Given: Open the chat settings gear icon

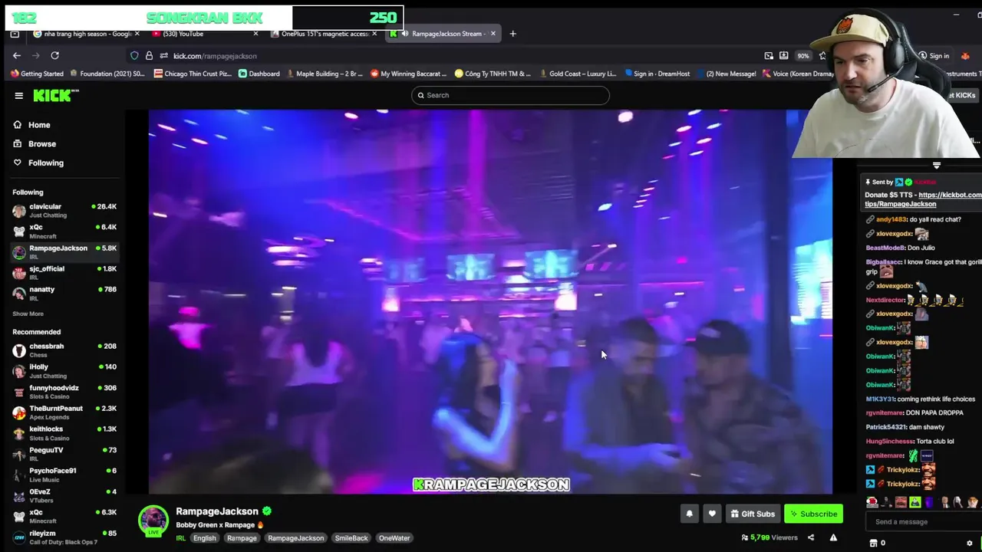Looking at the screenshot, I should click(x=970, y=543).
